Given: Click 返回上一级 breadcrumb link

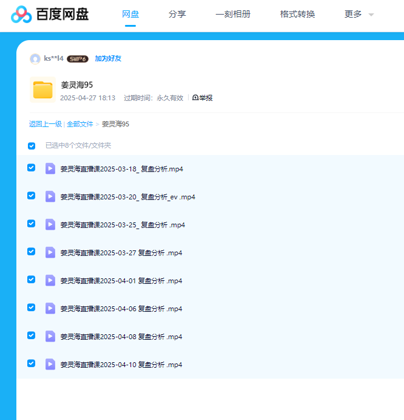Looking at the screenshot, I should (45, 124).
